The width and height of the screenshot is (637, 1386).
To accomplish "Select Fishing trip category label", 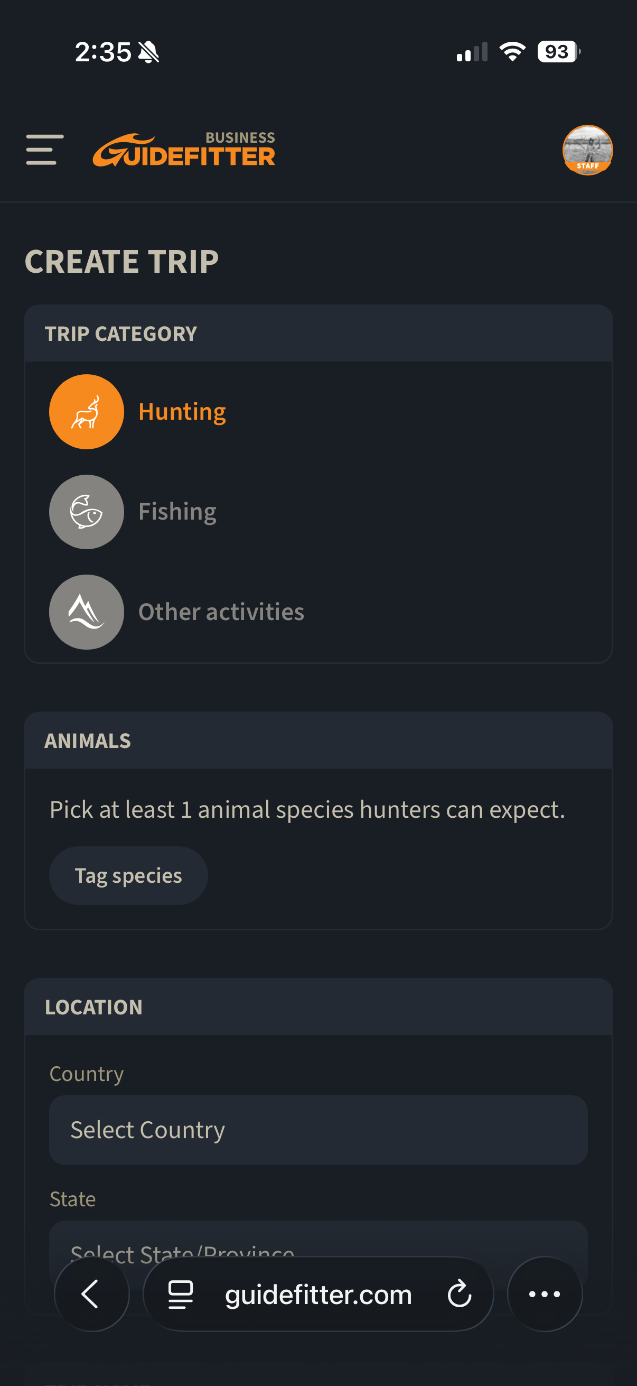I will click(177, 512).
